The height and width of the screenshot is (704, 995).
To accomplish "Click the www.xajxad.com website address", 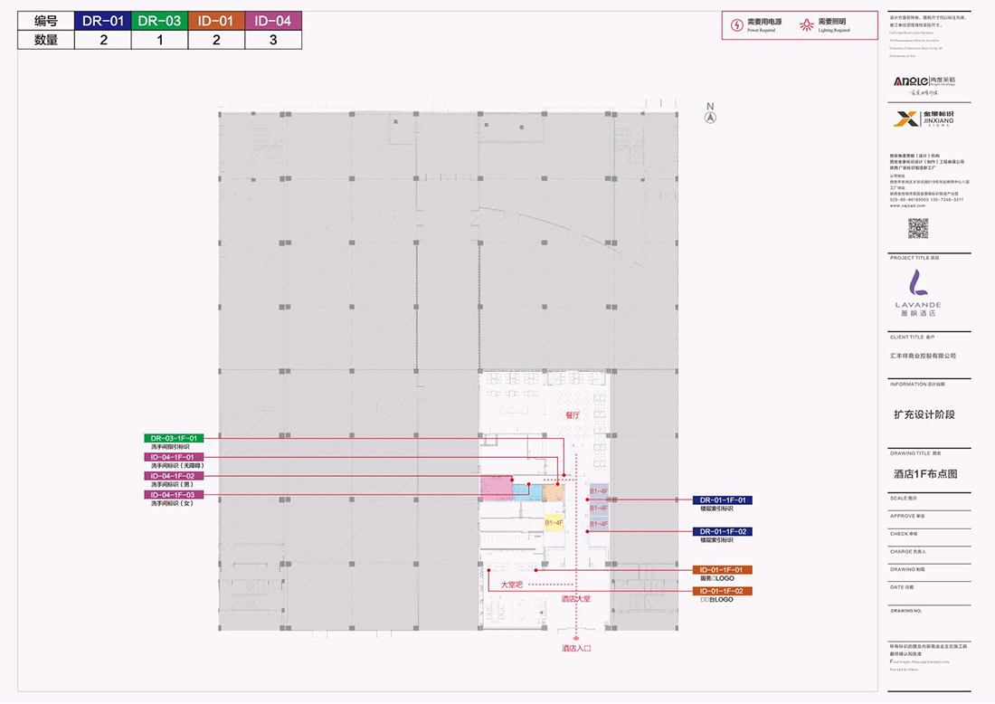I will 906,205.
